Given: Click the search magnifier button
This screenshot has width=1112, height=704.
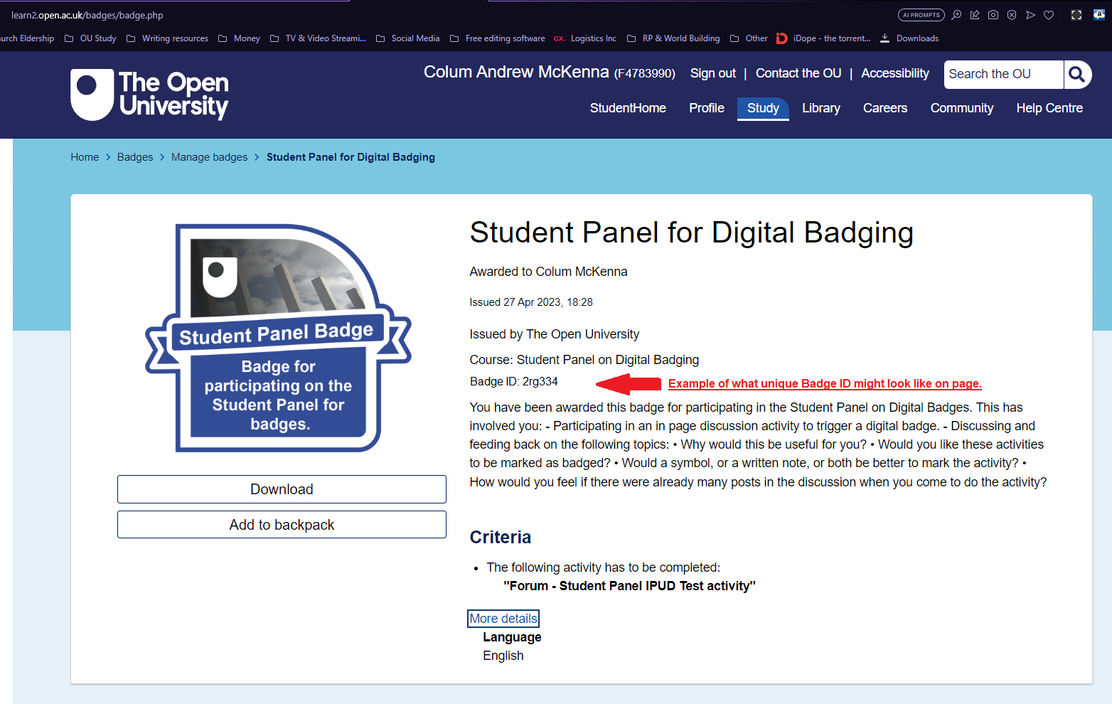Looking at the screenshot, I should 1077,74.
